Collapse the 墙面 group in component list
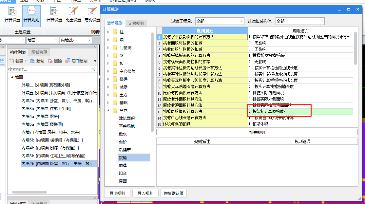Viewport: 365px width, 204px height. tap(12, 77)
